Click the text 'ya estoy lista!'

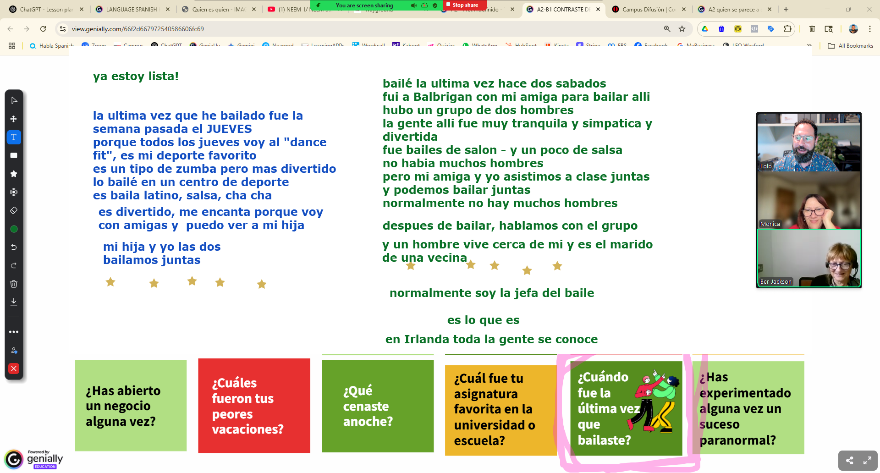point(136,76)
